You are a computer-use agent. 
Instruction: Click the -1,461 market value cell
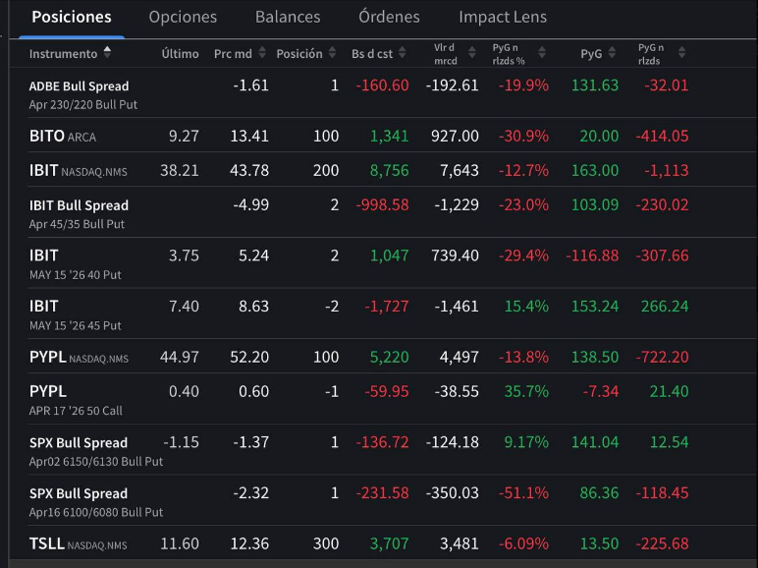[457, 307]
